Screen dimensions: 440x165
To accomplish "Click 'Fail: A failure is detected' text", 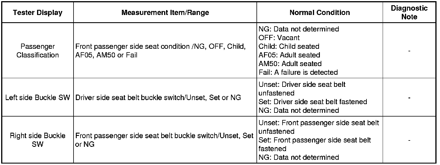I will coord(298,72).
